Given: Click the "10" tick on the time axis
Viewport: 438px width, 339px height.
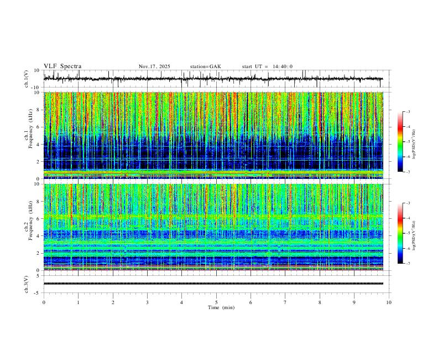Looking at the screenshot, I should coord(389,302).
